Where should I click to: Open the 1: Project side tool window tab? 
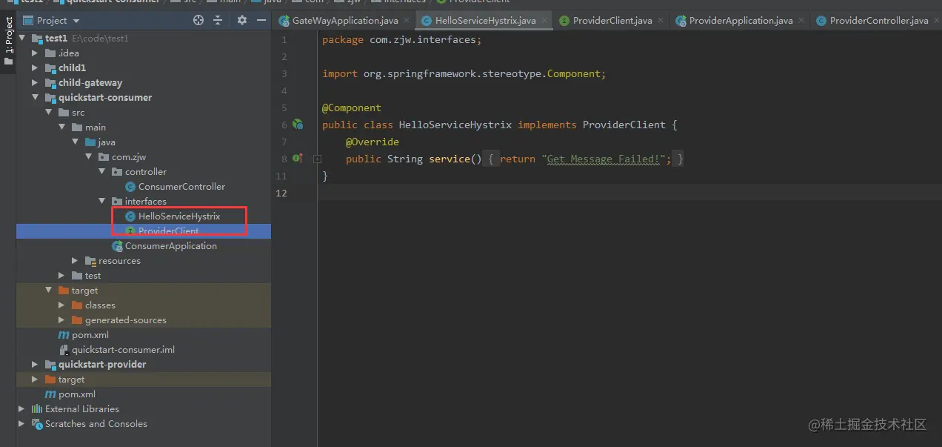click(x=8, y=40)
